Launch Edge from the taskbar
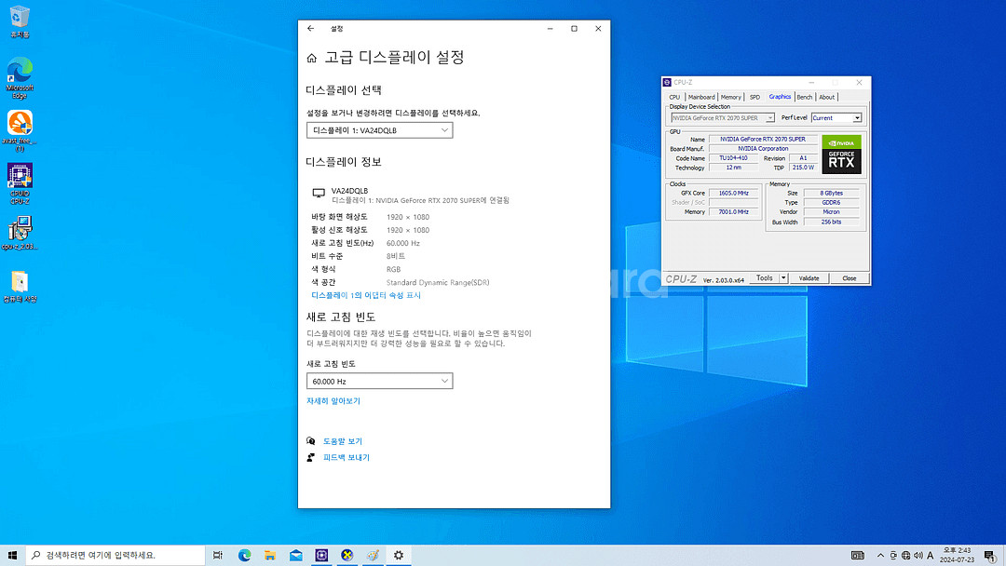Screen dimensions: 1006x566 click(x=244, y=555)
